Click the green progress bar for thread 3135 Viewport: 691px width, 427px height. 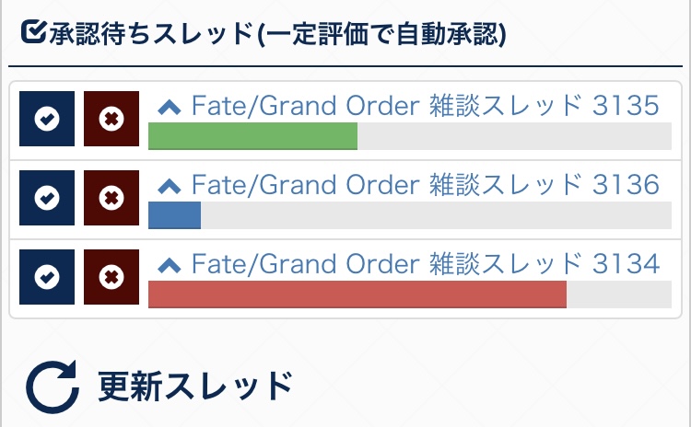[252, 136]
